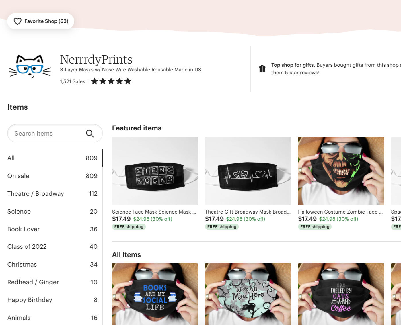Viewport: 401px width, 325px height.
Task: Browse the Redhead / Ginger category
Action: 33,282
